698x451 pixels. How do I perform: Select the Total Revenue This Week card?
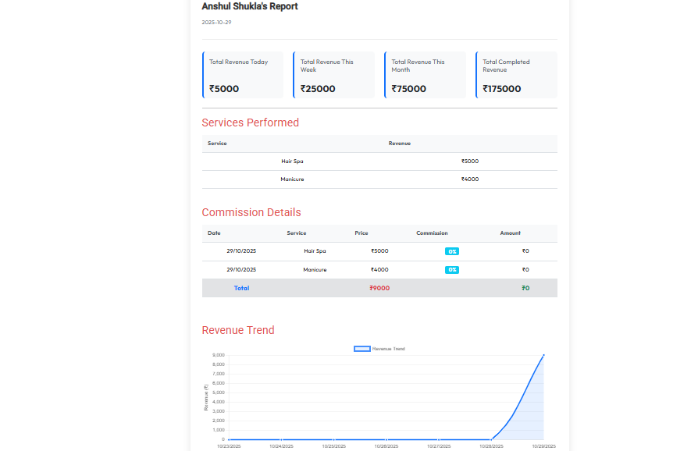(334, 74)
